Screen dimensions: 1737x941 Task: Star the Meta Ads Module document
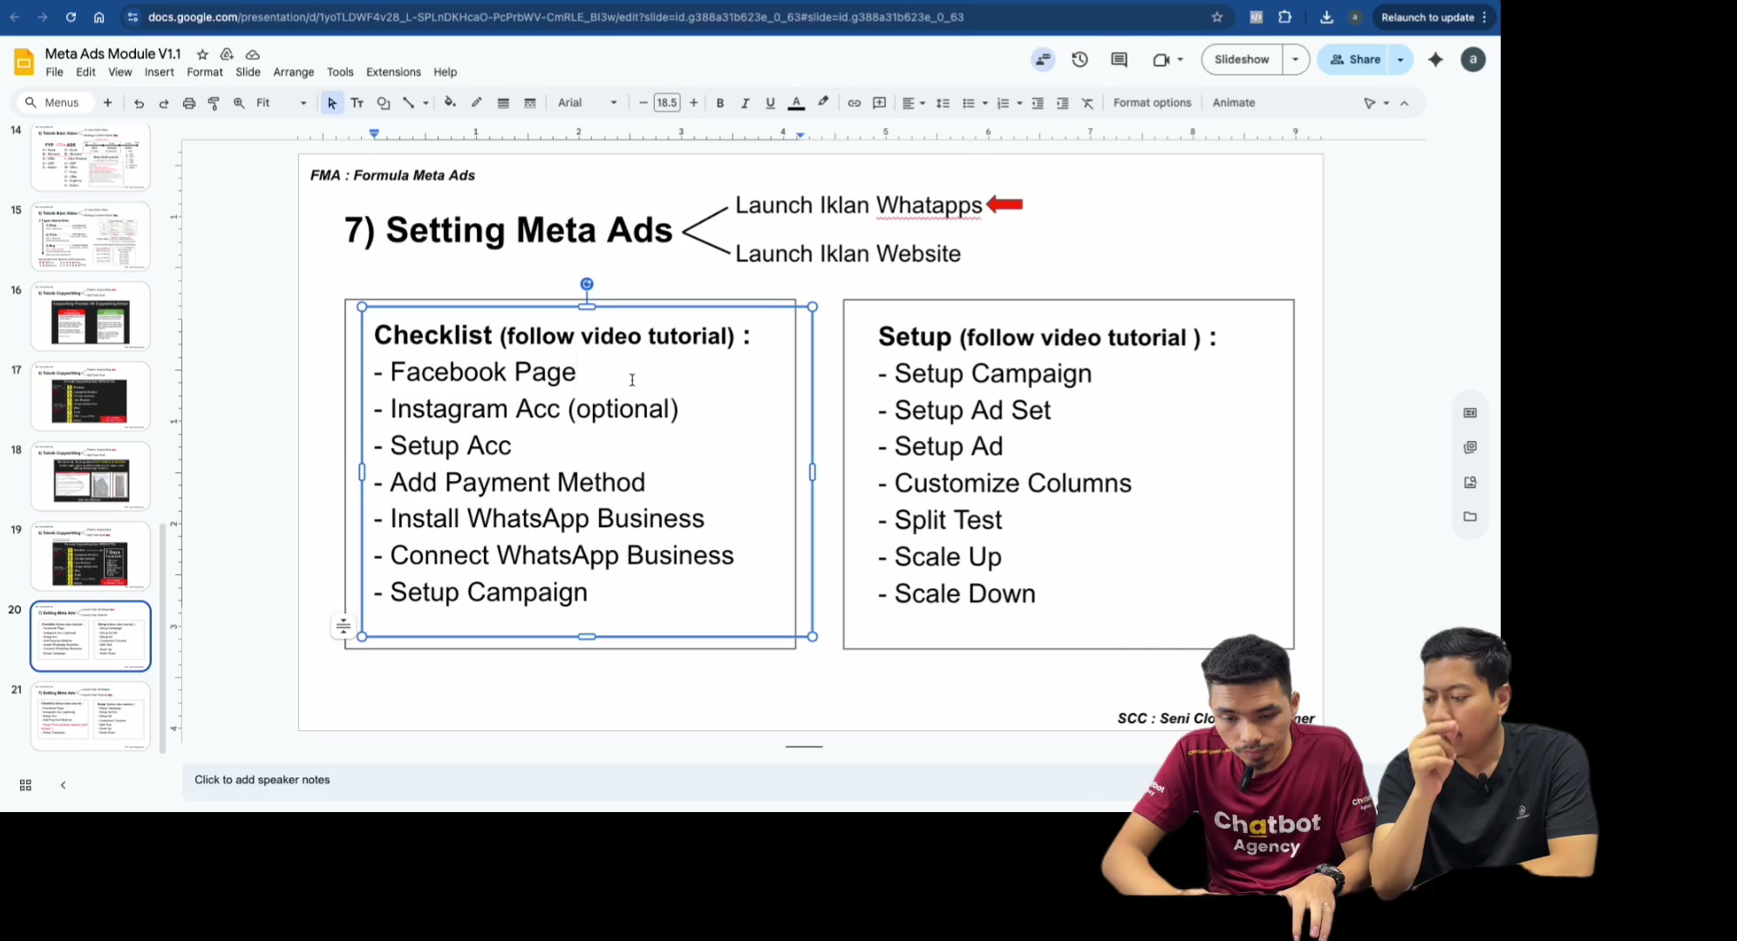[202, 54]
